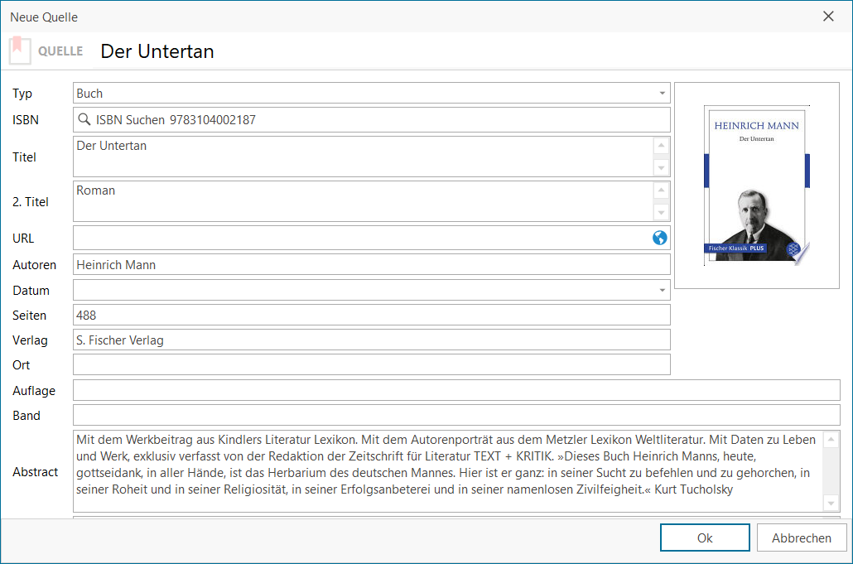This screenshot has width=853, height=564.
Task: Confirm with the Ok button
Action: point(705,537)
